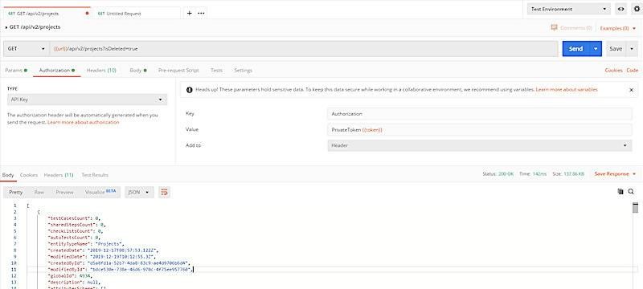Open the GET method dropdown

pos(27,49)
